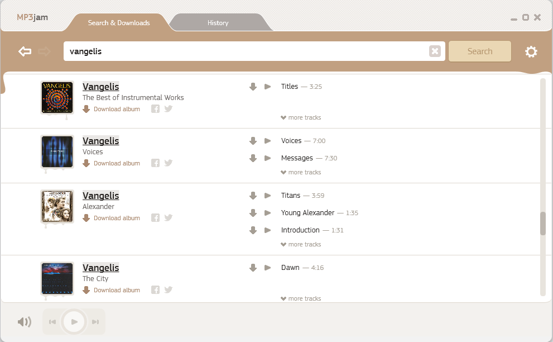
Task: Play the Titles track
Action: pyautogui.click(x=268, y=87)
